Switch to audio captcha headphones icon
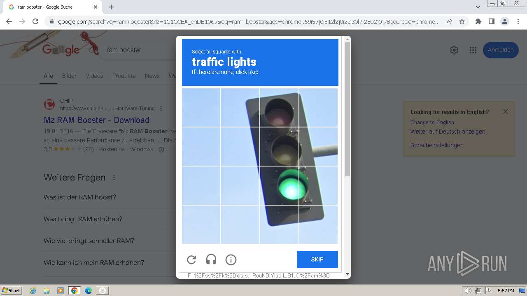The width and height of the screenshot is (527, 296). (x=211, y=259)
